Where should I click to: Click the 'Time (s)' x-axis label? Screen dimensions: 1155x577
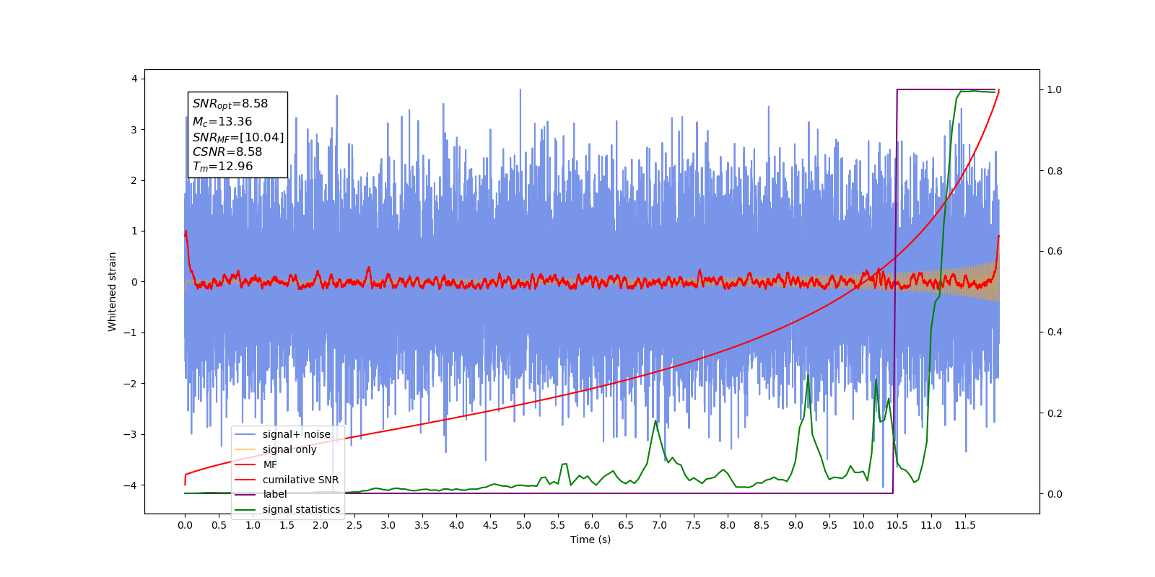click(590, 539)
